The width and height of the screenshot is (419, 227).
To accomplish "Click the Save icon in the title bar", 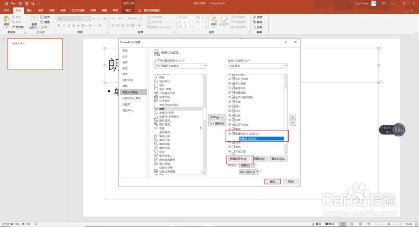I will (x=6, y=3).
